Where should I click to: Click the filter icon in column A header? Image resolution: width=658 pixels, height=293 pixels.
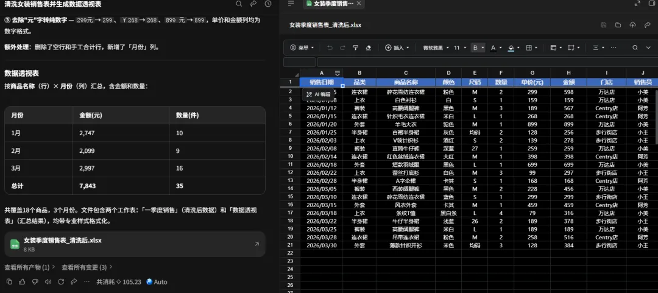coord(337,73)
